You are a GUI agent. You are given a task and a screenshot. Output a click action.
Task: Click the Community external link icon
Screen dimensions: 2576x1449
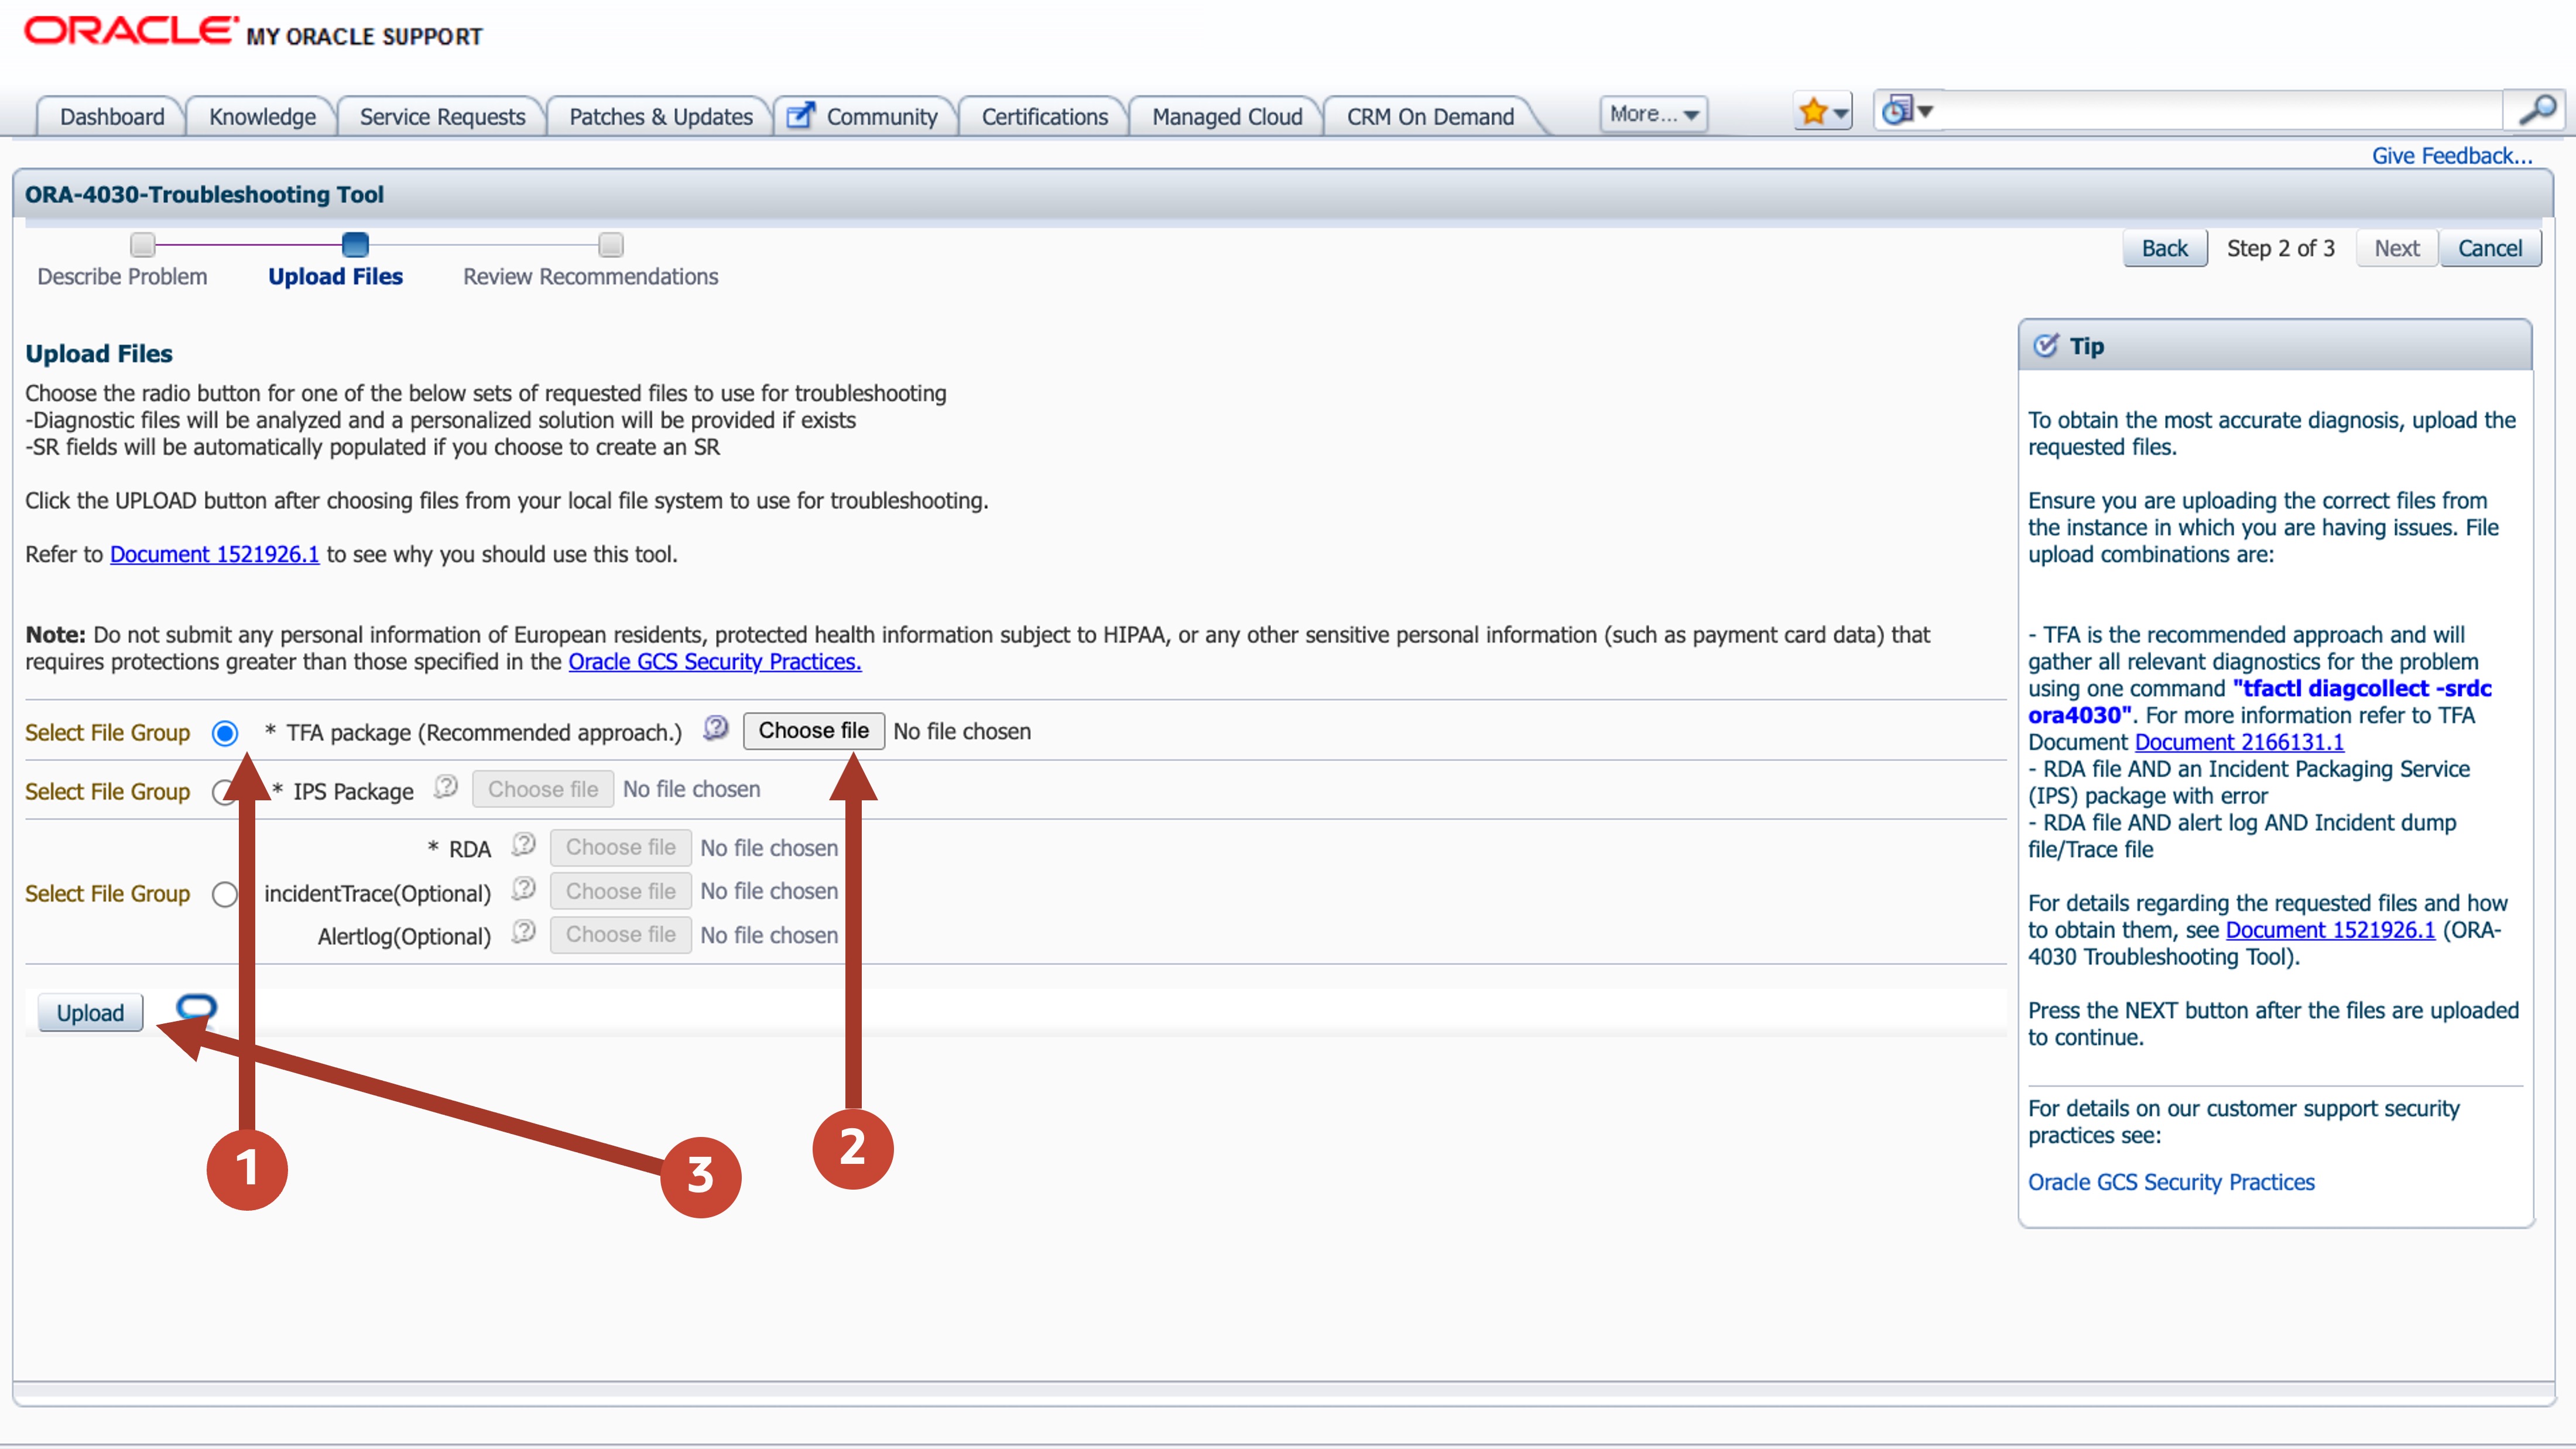pyautogui.click(x=800, y=116)
